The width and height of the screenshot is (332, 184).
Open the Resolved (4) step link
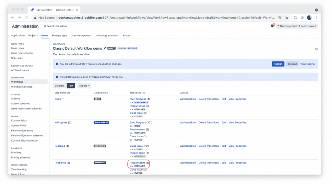[60, 146]
